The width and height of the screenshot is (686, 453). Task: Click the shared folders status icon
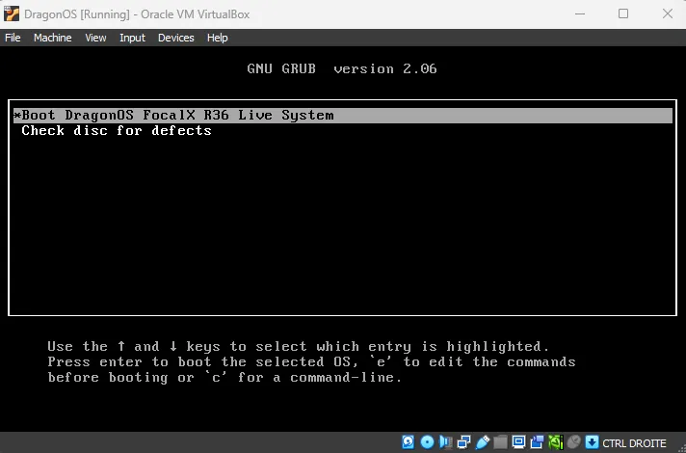point(500,442)
